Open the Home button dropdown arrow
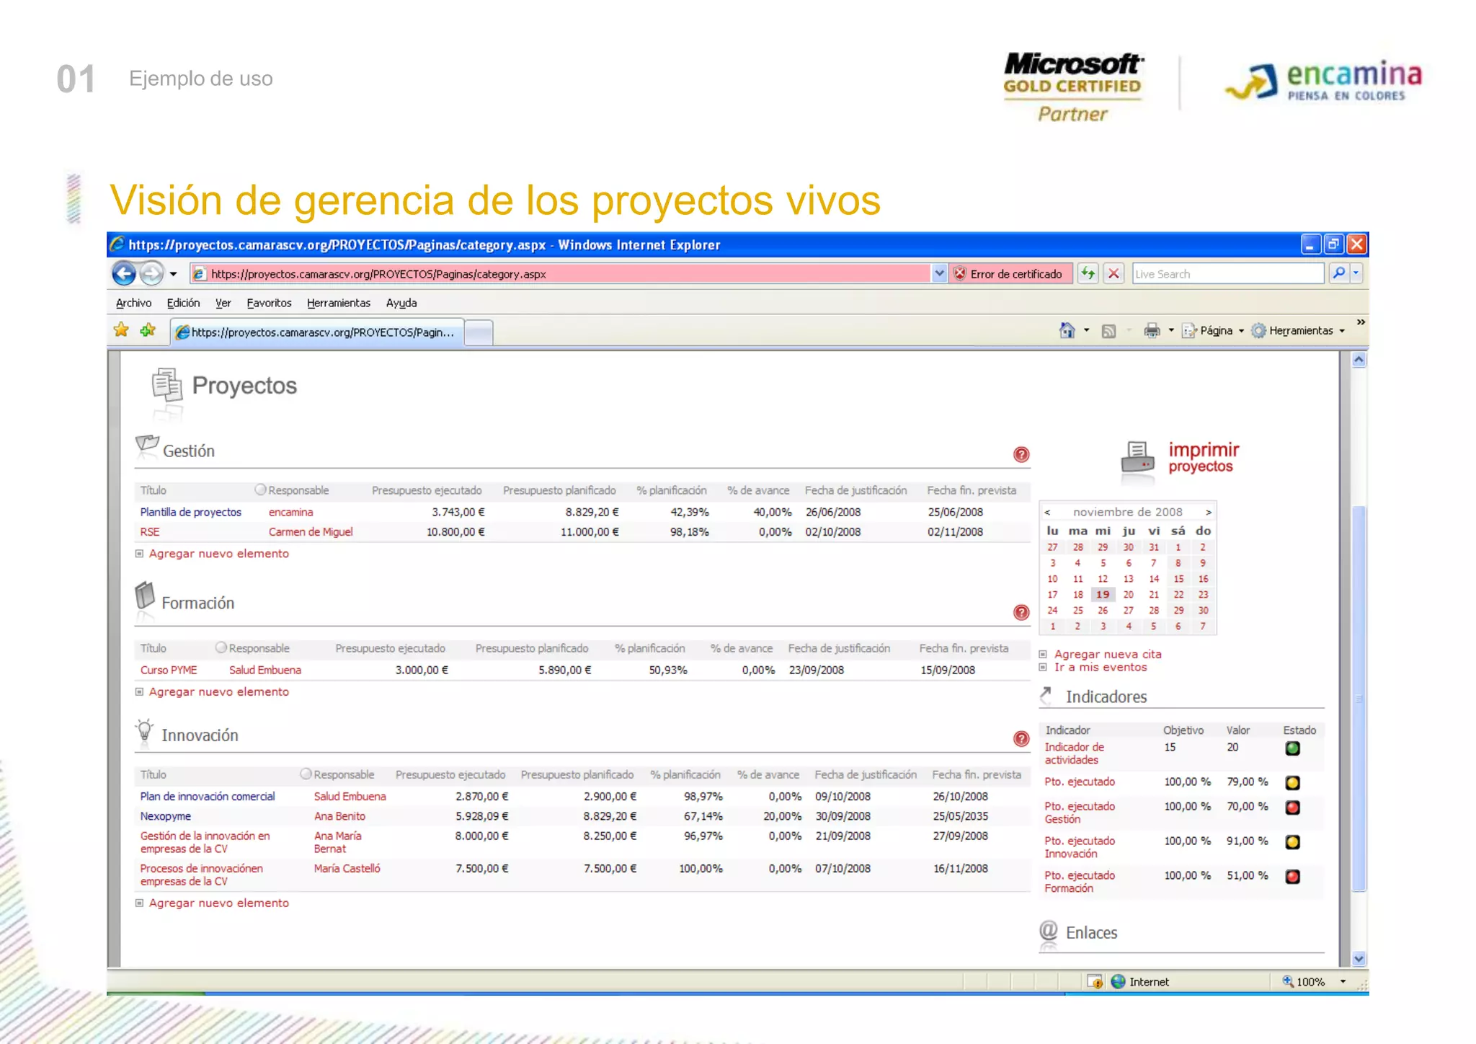Screen dimensions: 1476x1044 click(1086, 331)
